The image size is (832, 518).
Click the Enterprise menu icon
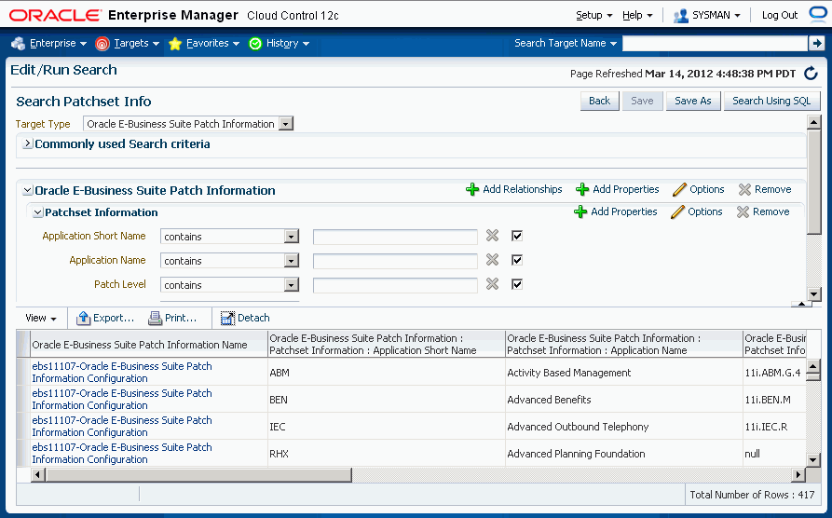point(18,43)
